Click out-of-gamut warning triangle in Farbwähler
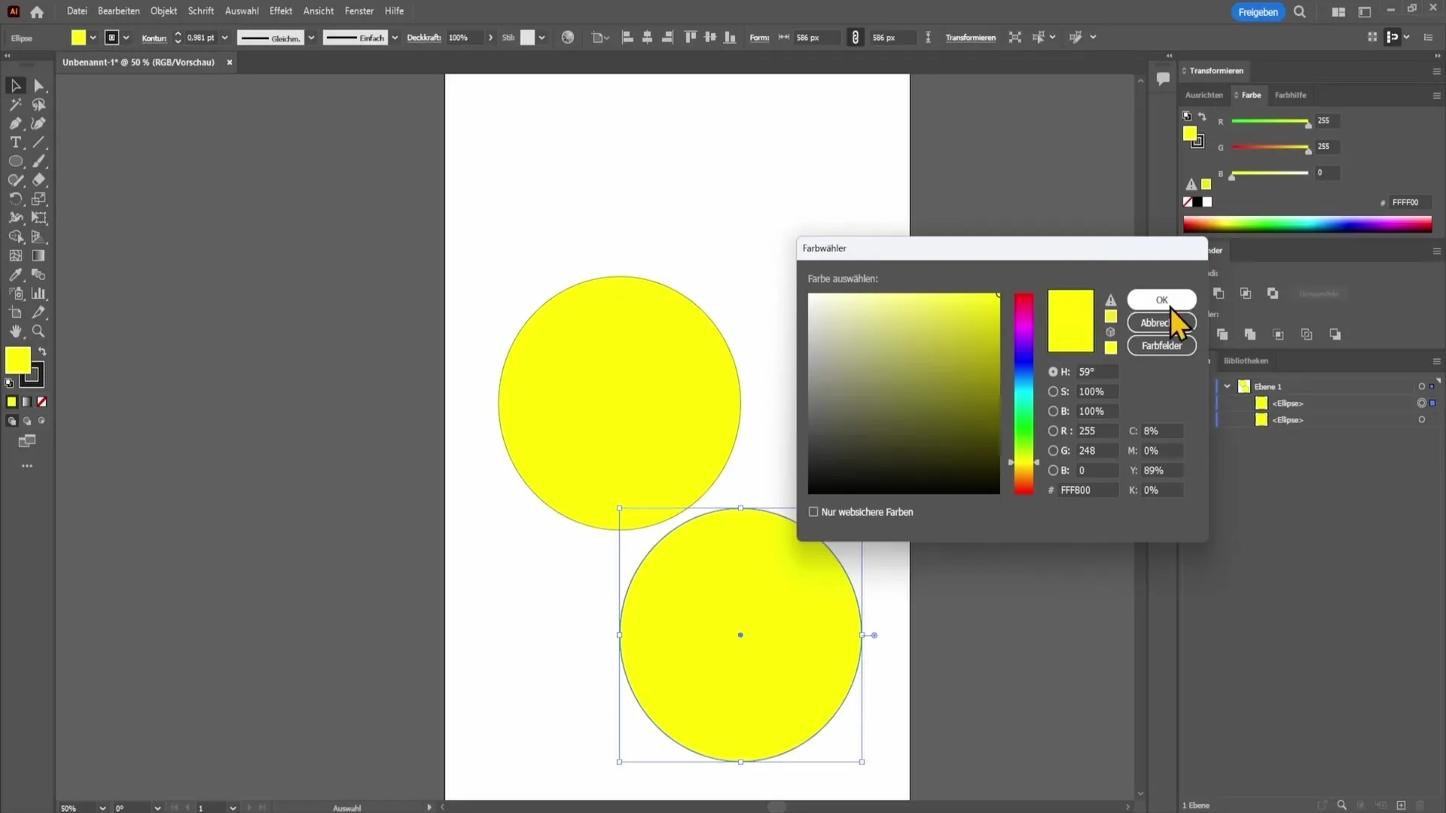The width and height of the screenshot is (1446, 813). tap(1111, 300)
